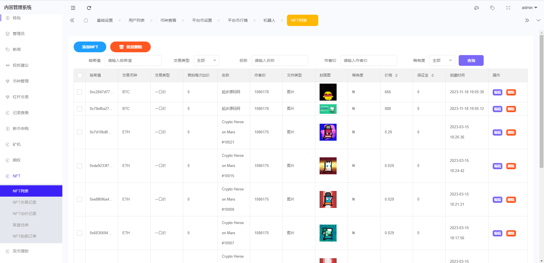Collapse the sidebar with the menu icon

(x=73, y=8)
